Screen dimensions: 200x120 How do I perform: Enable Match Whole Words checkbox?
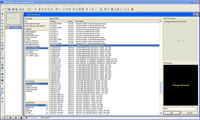pos(47,23)
